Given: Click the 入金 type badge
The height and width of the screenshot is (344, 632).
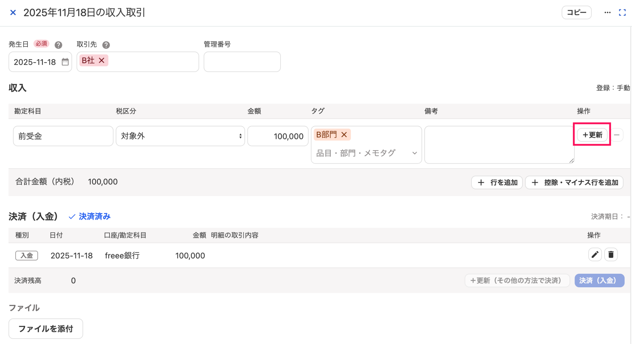Looking at the screenshot, I should tap(27, 256).
